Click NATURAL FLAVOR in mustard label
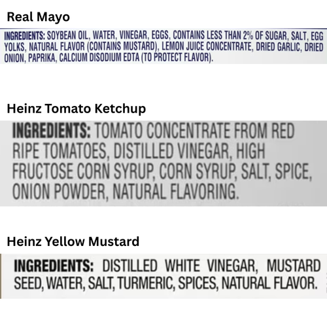The image size is (327, 327). 269,283
